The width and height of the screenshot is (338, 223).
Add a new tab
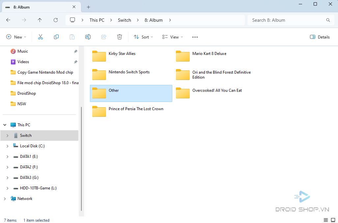pyautogui.click(x=88, y=7)
